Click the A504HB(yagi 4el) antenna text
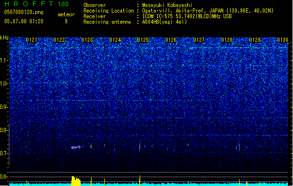Image resolution: width=293 pixels, height=186 pixels. click(164, 22)
